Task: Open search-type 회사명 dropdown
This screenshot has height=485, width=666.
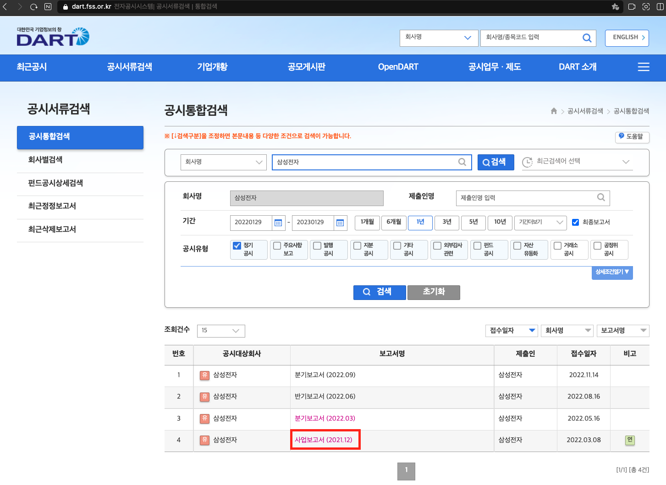Action: tap(224, 162)
